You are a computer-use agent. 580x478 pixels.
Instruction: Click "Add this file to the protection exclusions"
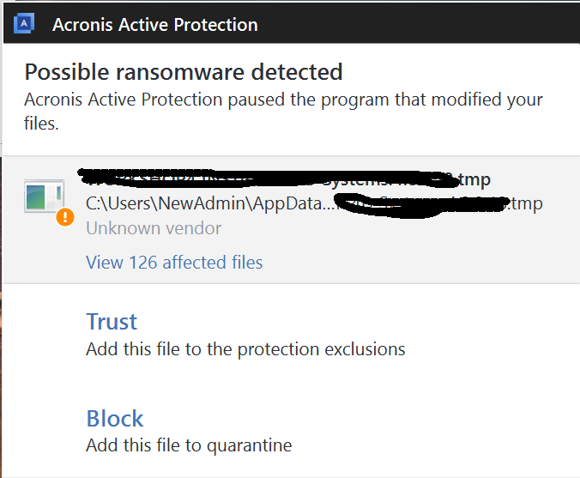(x=245, y=349)
